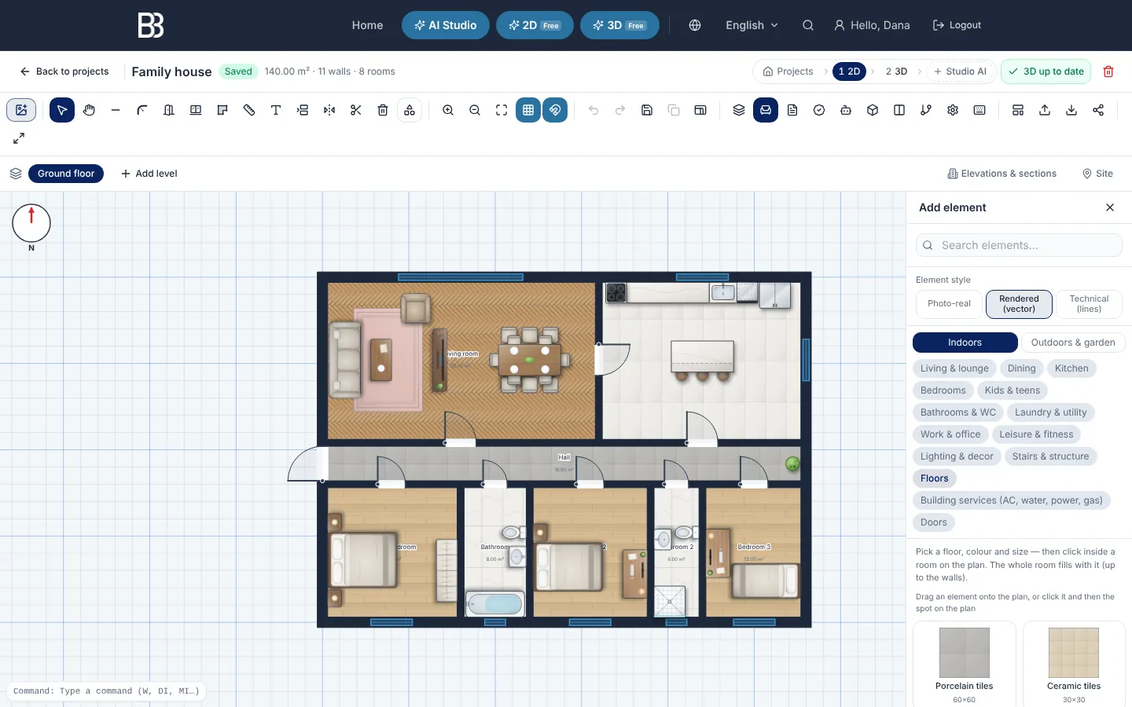Open the settings gear icon
1132x707 pixels.
coord(953,110)
